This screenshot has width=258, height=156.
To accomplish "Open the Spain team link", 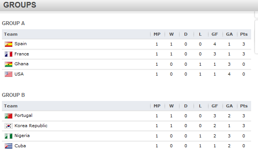I will 21,44.
